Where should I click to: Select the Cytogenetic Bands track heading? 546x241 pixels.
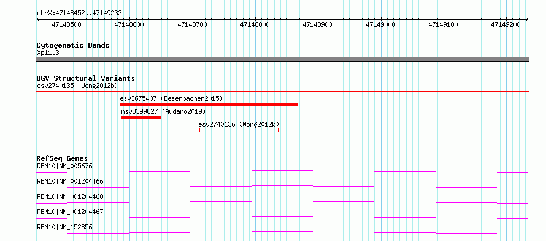click(73, 45)
